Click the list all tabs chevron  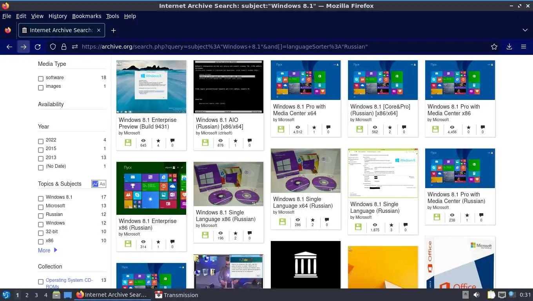[525, 30]
